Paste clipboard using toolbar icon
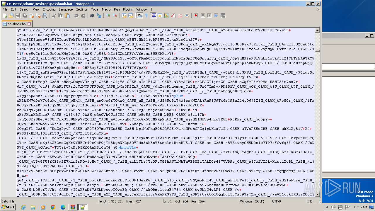This screenshot has width=375, height=211. point(67,16)
